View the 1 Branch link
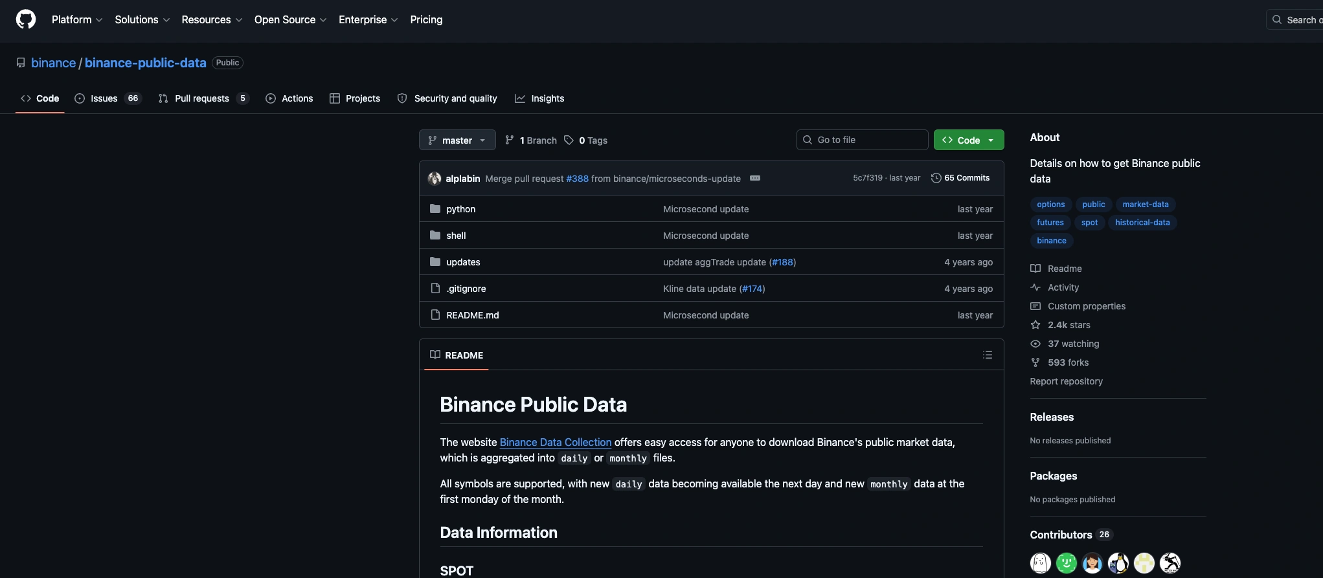This screenshot has width=1323, height=578. (531, 140)
